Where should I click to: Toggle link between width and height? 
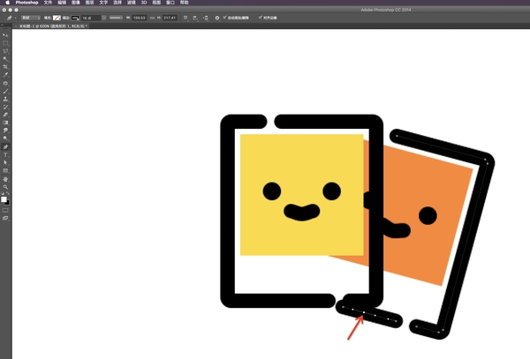[152, 18]
